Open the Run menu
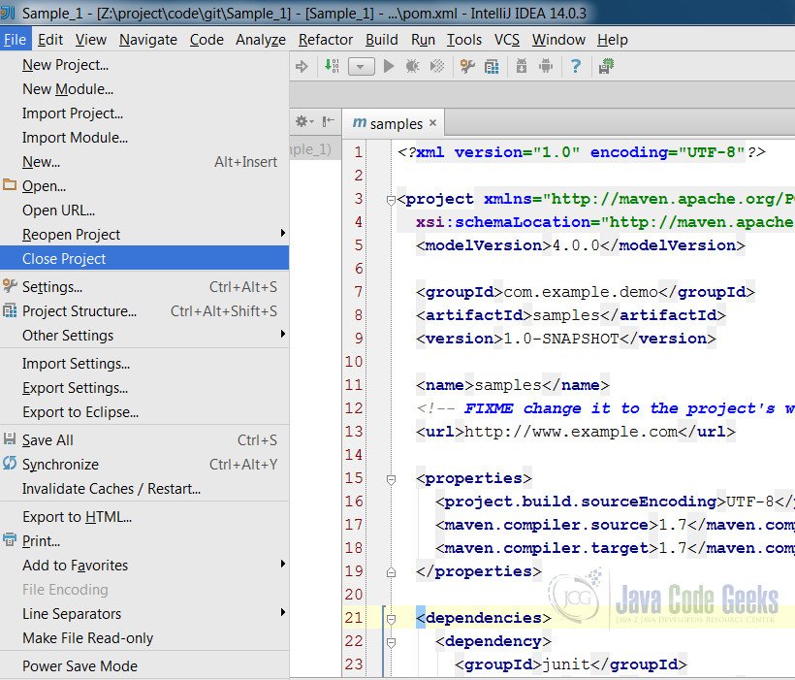Viewport: 795px width, 680px height. click(423, 40)
